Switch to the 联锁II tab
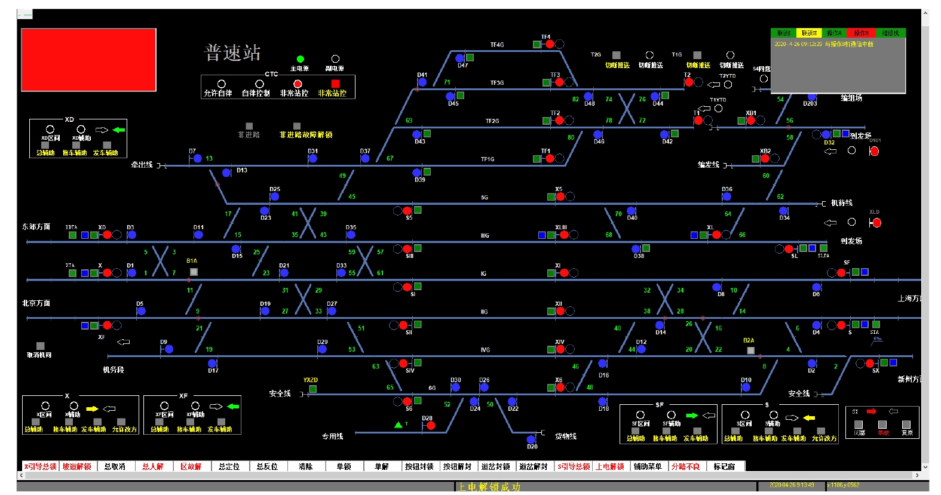Viewport: 941px width, 495px height. (809, 33)
